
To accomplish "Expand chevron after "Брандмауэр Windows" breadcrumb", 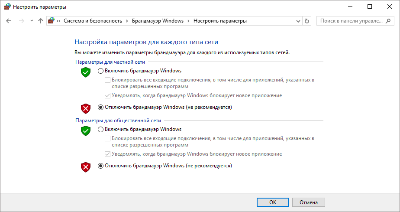I will point(188,21).
